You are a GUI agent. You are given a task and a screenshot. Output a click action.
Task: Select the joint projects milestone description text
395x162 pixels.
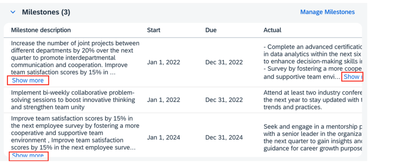(x=75, y=57)
